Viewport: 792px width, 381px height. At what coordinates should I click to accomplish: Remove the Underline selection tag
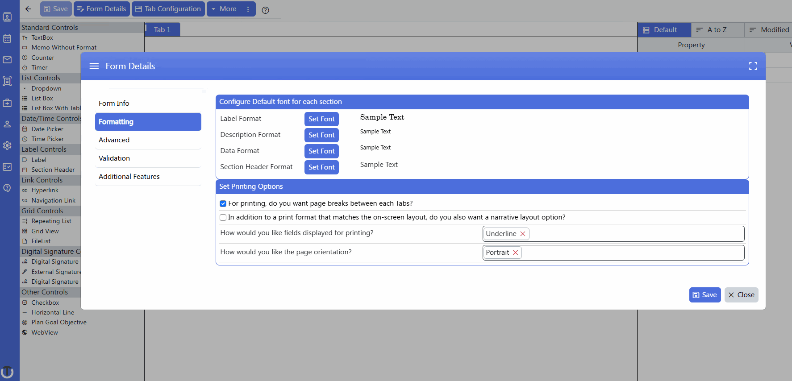[x=523, y=234]
